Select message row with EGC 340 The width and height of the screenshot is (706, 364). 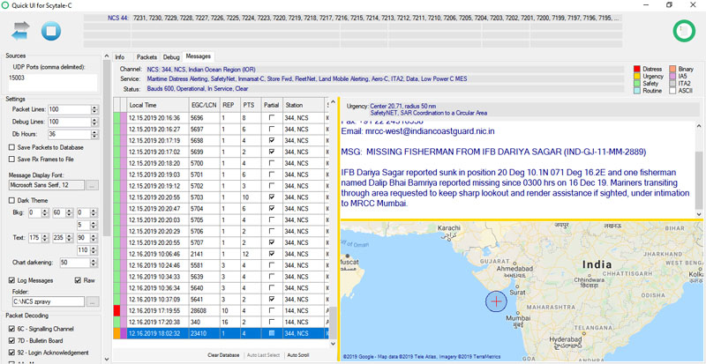pos(222,323)
